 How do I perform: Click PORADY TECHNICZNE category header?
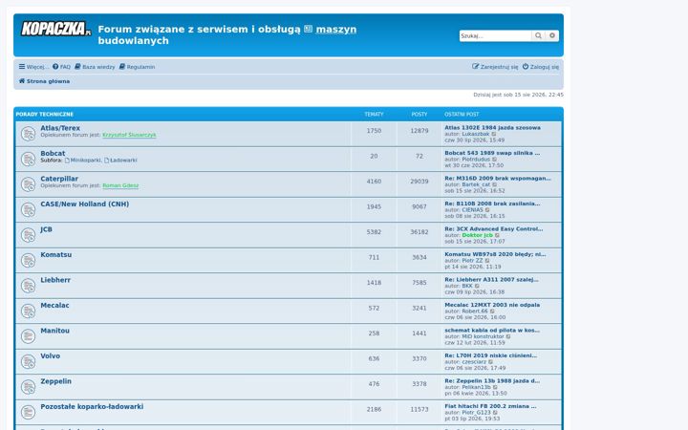[x=45, y=115]
